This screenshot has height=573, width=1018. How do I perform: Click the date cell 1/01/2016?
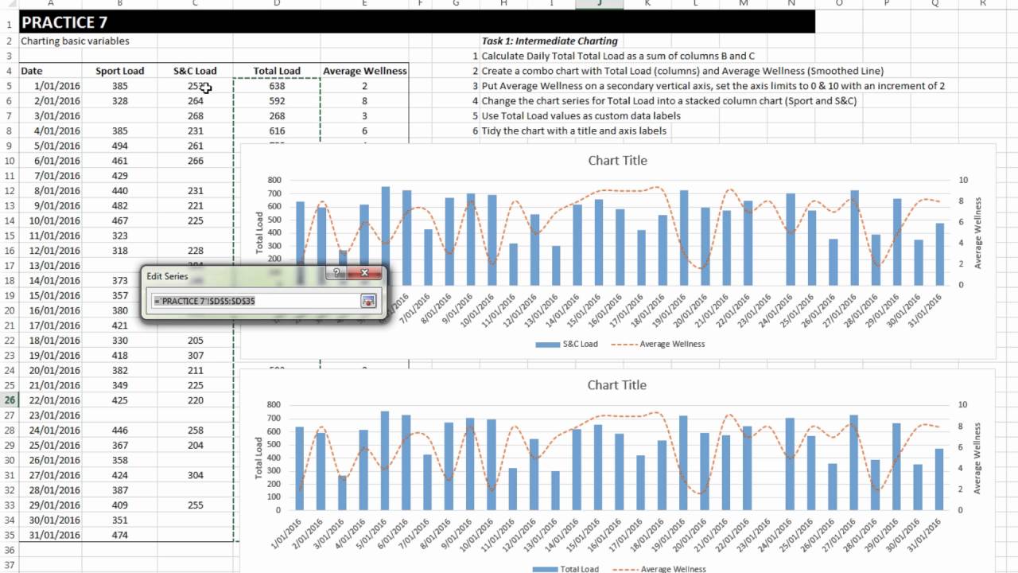(49, 86)
